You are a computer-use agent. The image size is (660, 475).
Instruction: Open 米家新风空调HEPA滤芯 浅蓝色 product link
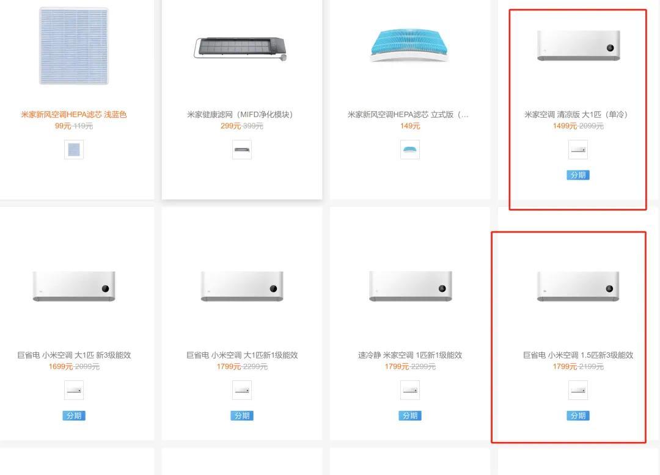coord(74,114)
